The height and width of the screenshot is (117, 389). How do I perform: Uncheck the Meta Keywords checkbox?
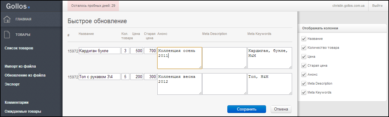click(304, 92)
